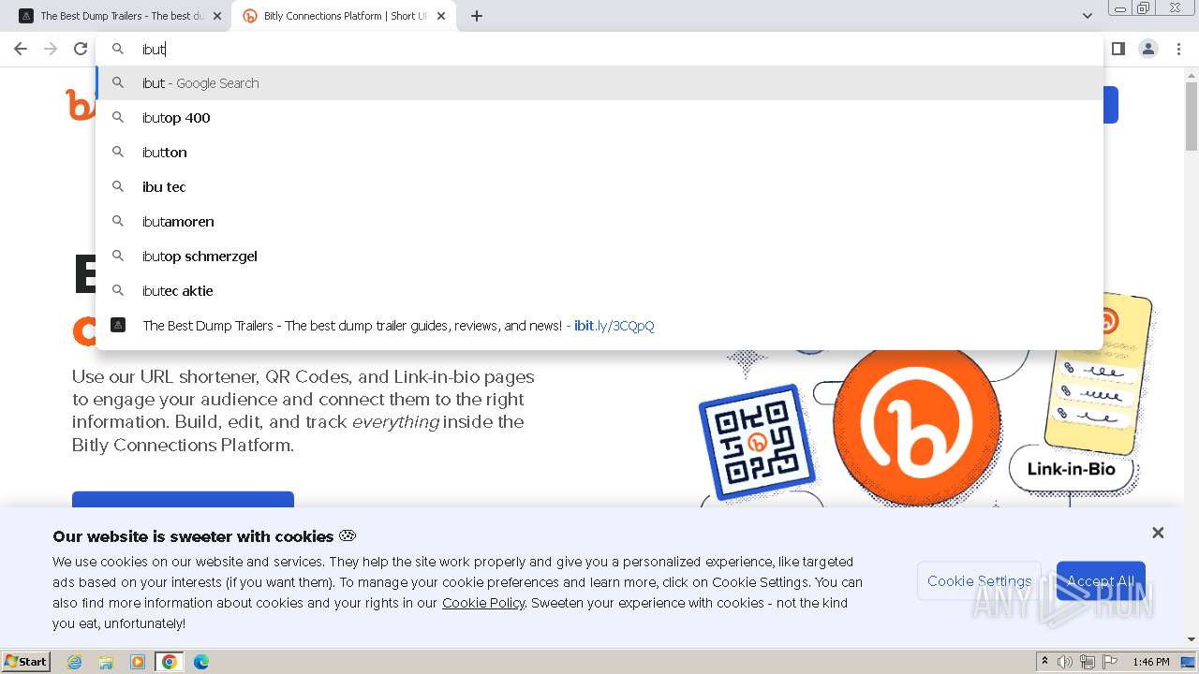Reload the current Bitly page
Image resolution: width=1199 pixels, height=674 pixels.
pyautogui.click(x=81, y=49)
